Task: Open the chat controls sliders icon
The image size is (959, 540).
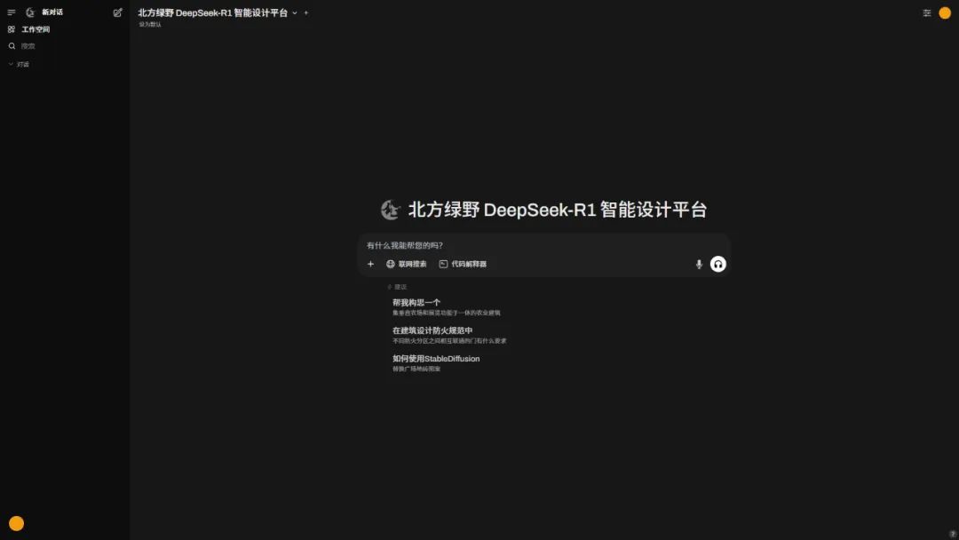Action: pos(927,13)
